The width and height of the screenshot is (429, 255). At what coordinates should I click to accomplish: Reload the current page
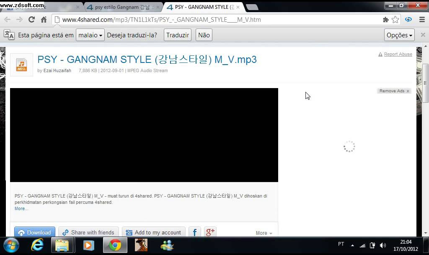[31, 19]
